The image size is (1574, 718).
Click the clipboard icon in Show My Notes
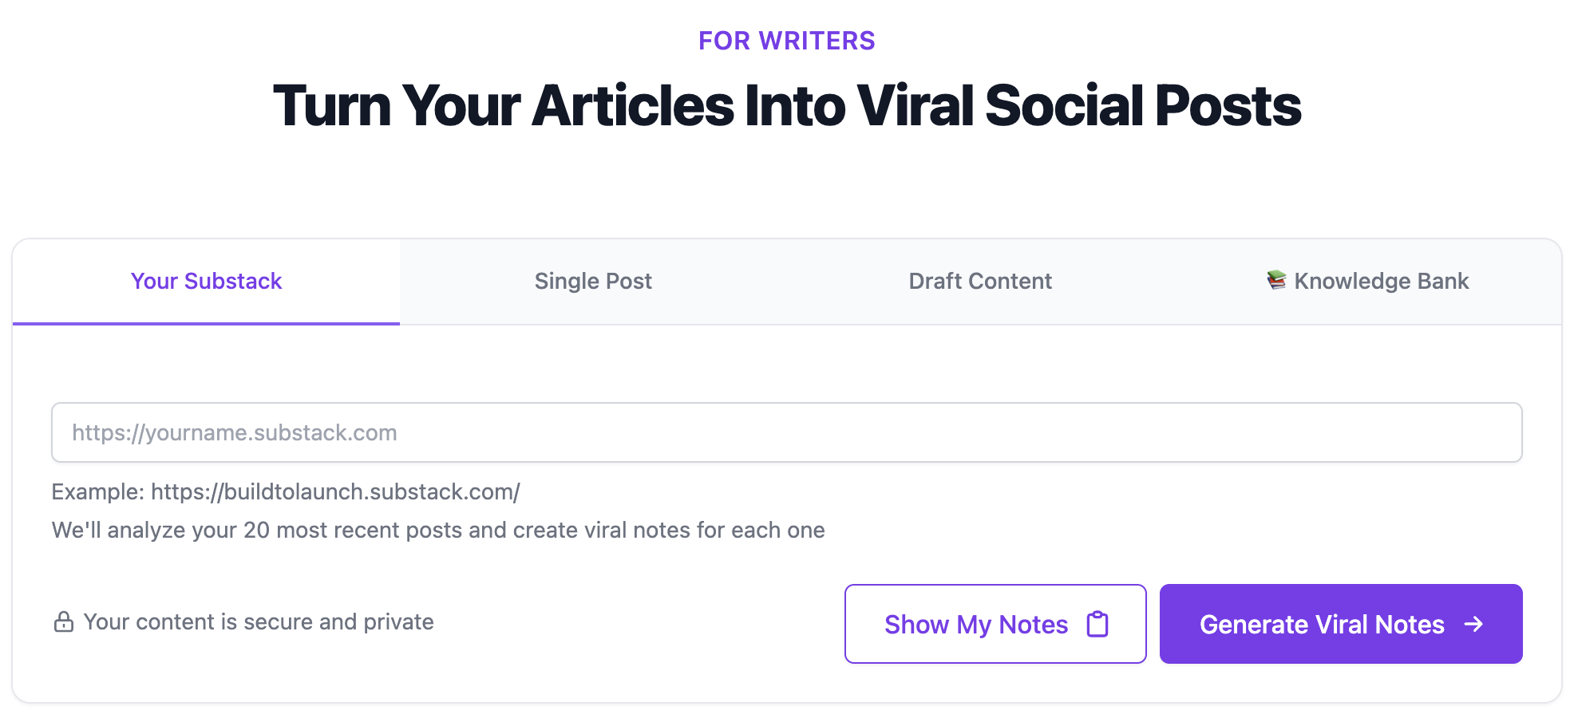[x=1097, y=624]
